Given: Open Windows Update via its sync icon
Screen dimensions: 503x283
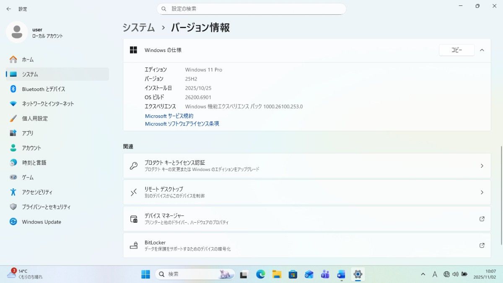Looking at the screenshot, I should click(13, 222).
